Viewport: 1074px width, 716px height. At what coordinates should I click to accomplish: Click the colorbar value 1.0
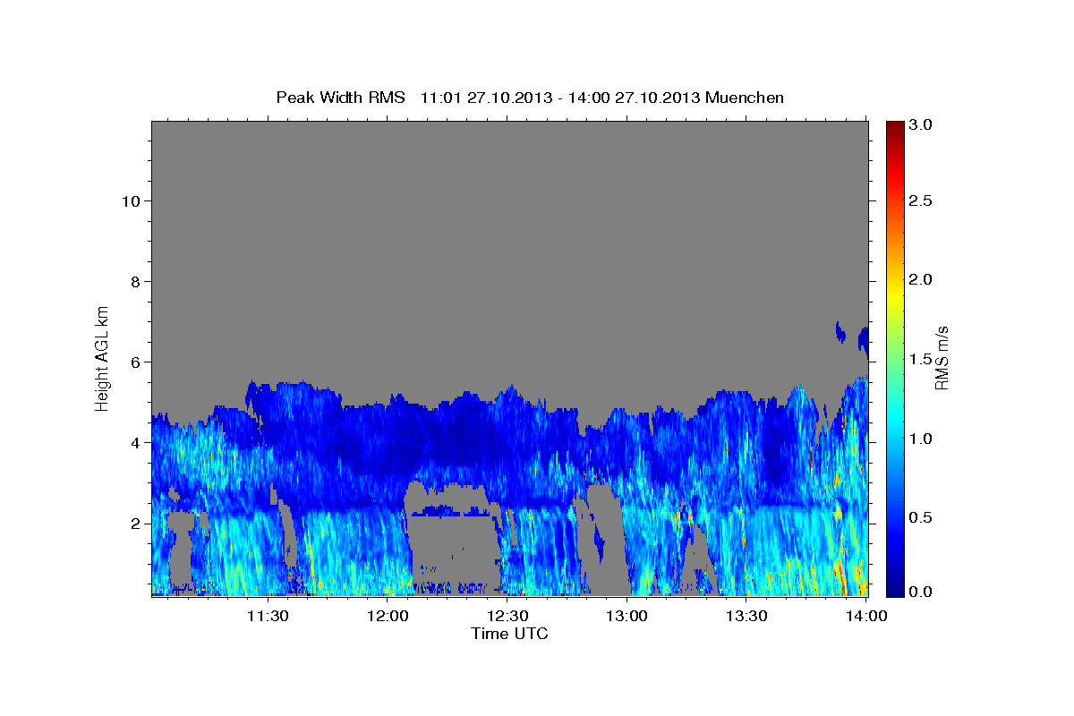coord(921,439)
